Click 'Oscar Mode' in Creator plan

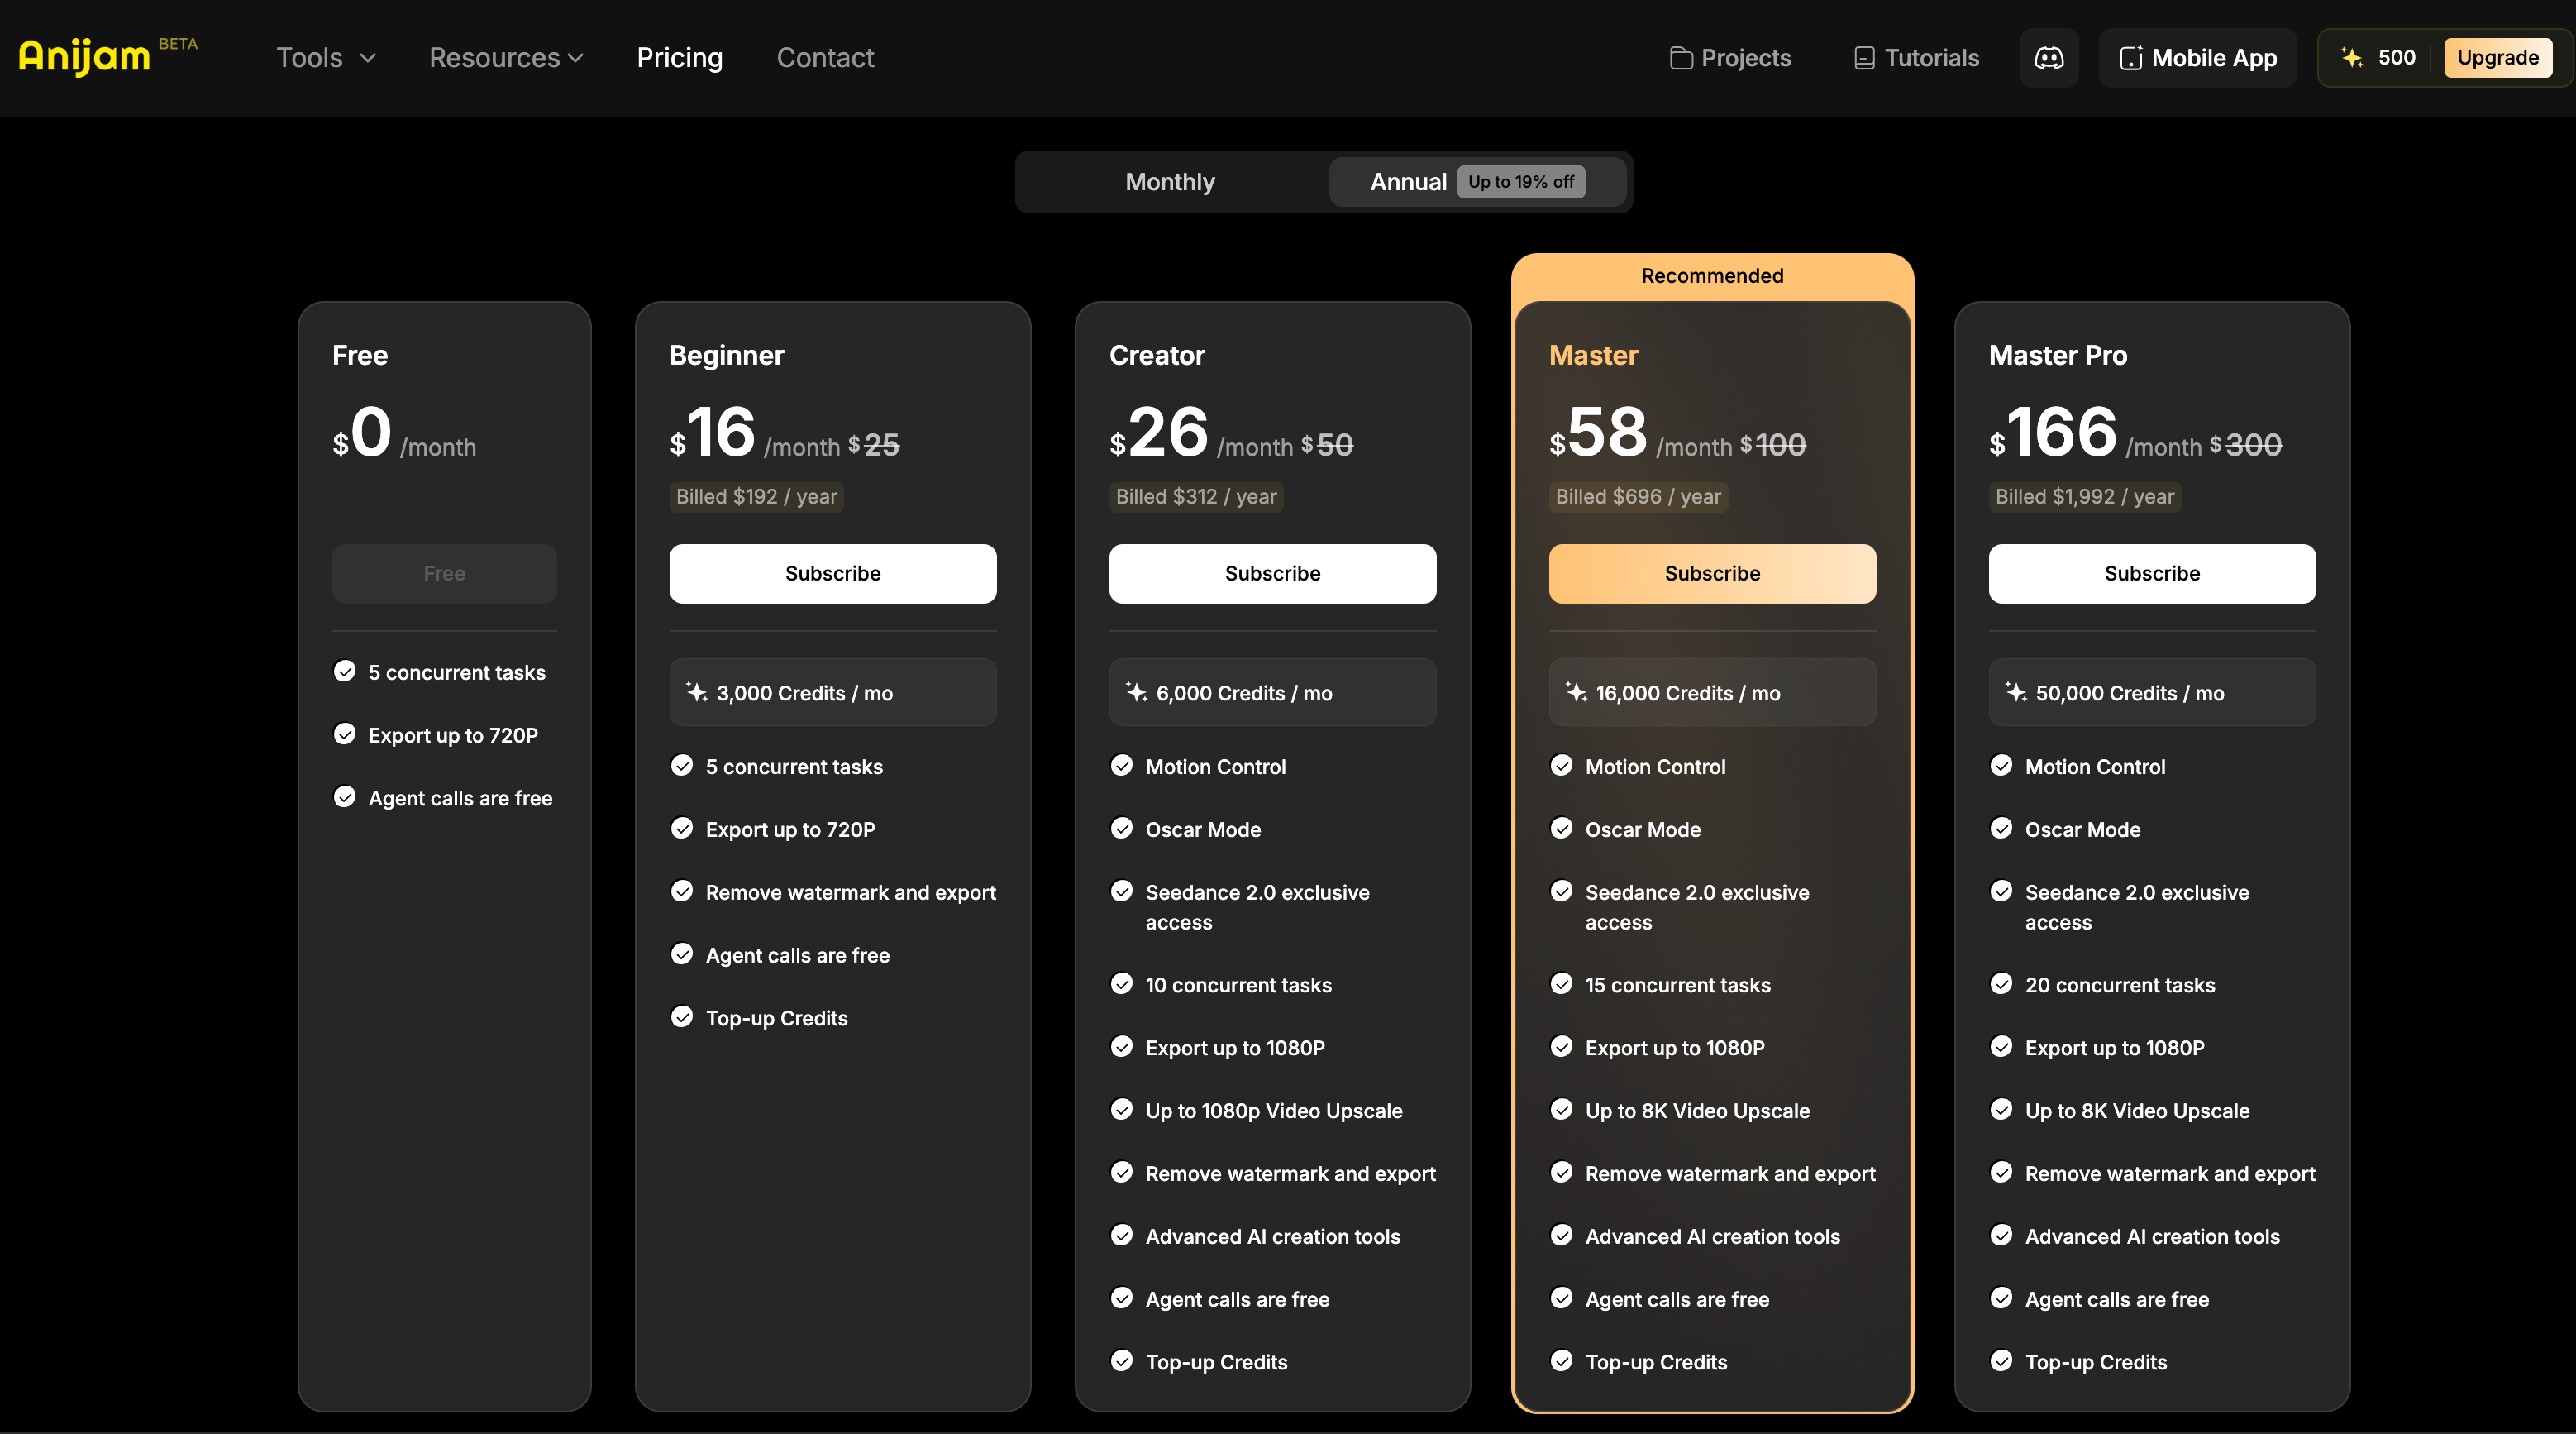point(1203,829)
